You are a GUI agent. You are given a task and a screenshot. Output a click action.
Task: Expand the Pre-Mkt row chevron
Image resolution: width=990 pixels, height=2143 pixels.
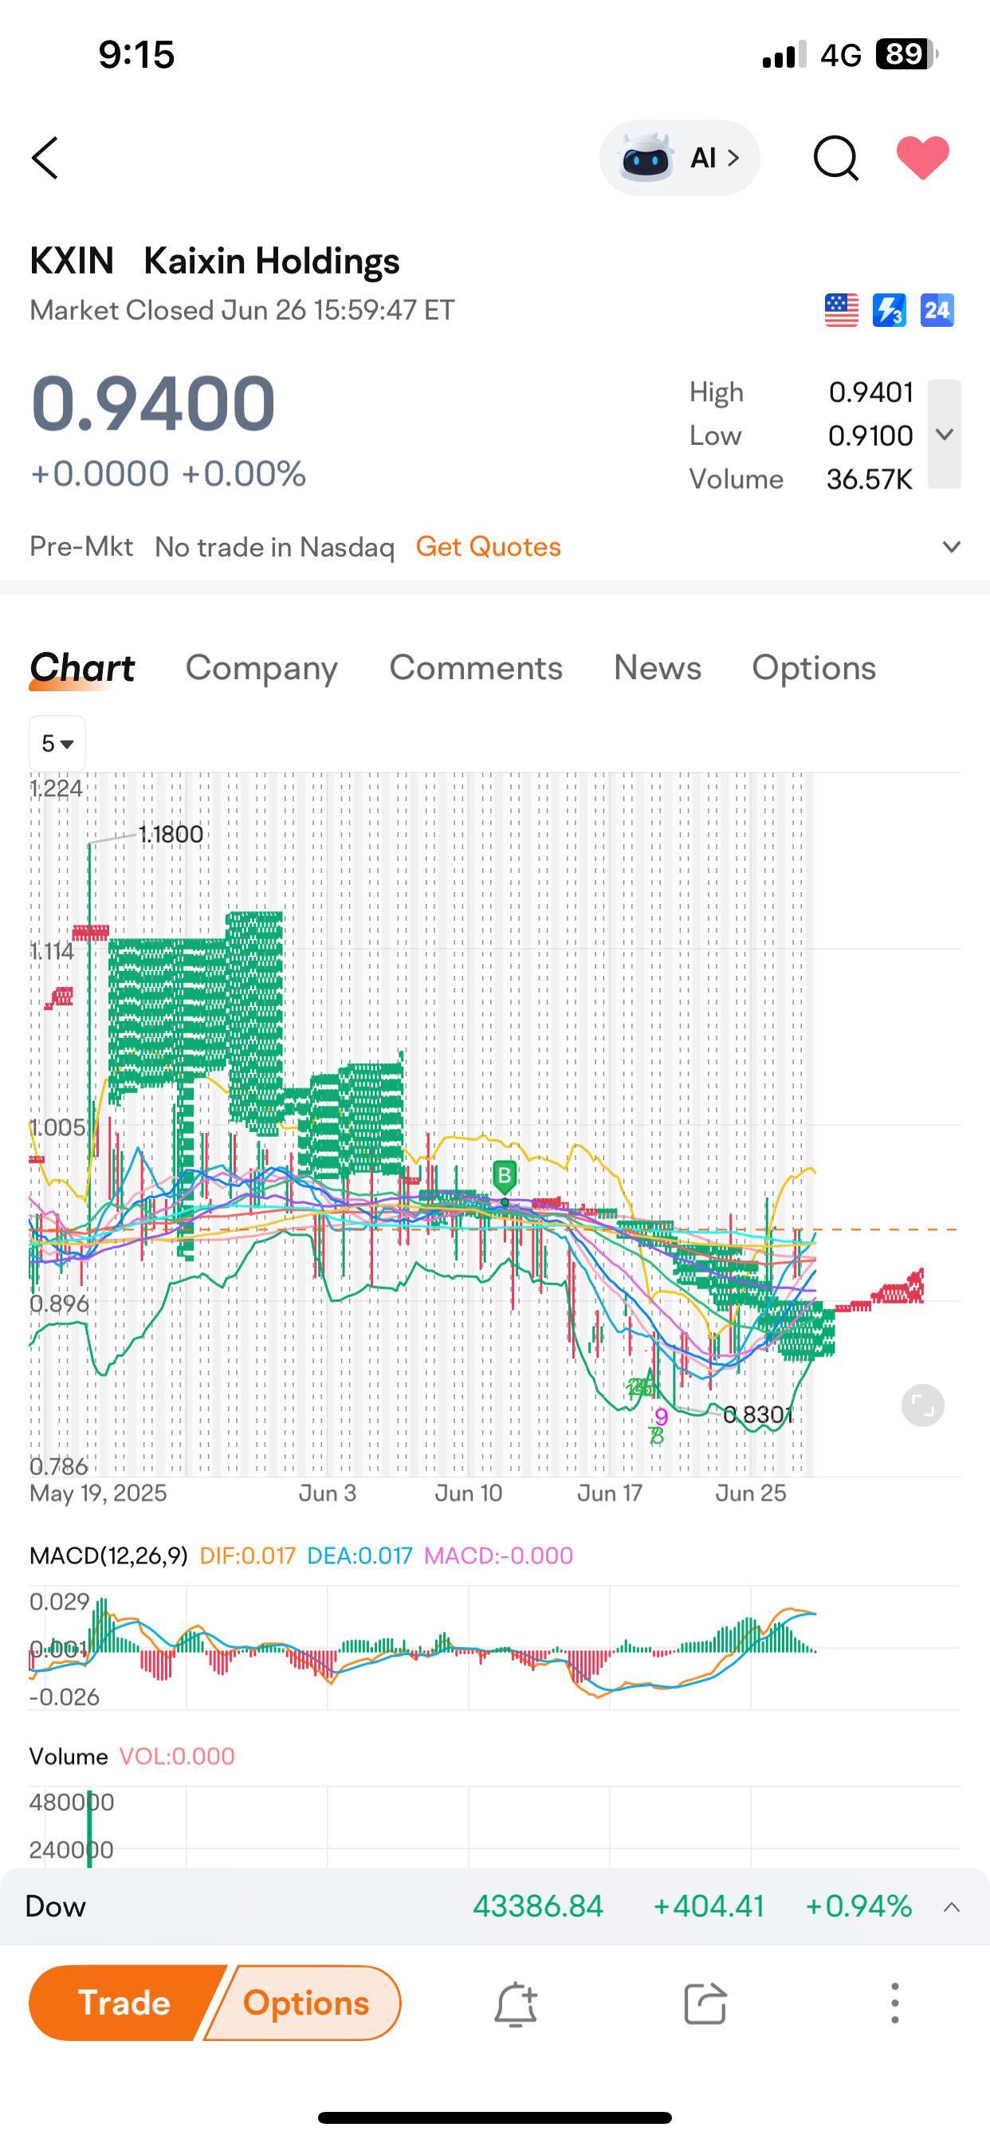(951, 547)
